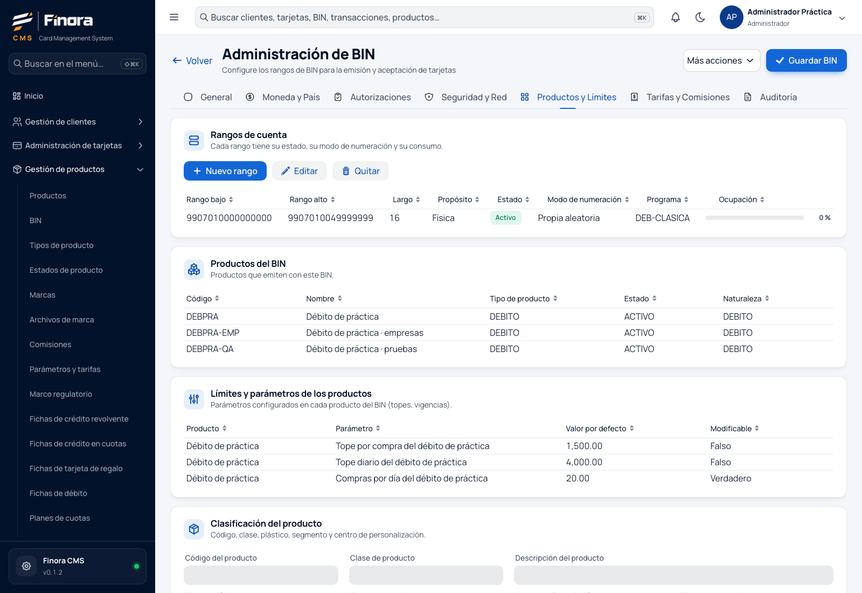Expand Administración de tarjetas menu
The image size is (862, 593).
(x=78, y=146)
